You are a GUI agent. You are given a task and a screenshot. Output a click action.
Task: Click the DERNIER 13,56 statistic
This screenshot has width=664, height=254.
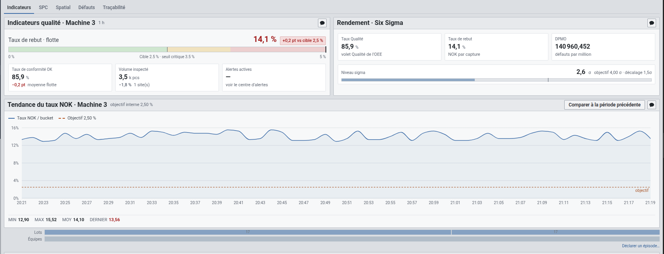point(105,220)
